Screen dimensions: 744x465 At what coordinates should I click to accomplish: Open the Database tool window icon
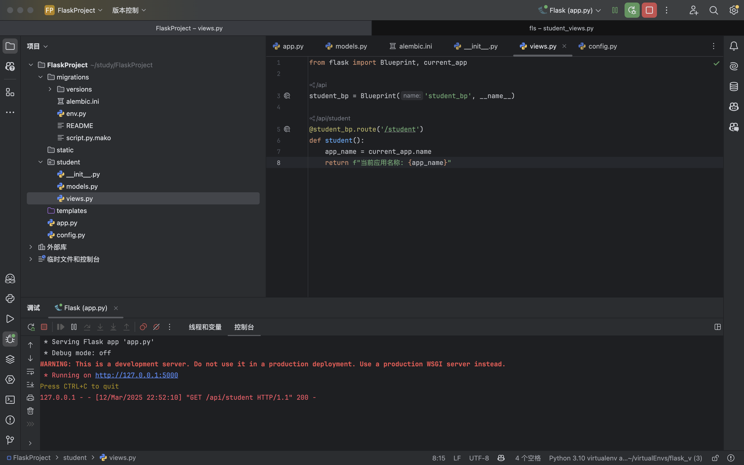[734, 87]
